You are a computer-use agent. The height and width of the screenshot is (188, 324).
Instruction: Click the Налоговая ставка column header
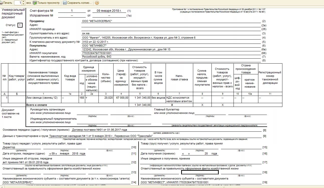pos(179,78)
